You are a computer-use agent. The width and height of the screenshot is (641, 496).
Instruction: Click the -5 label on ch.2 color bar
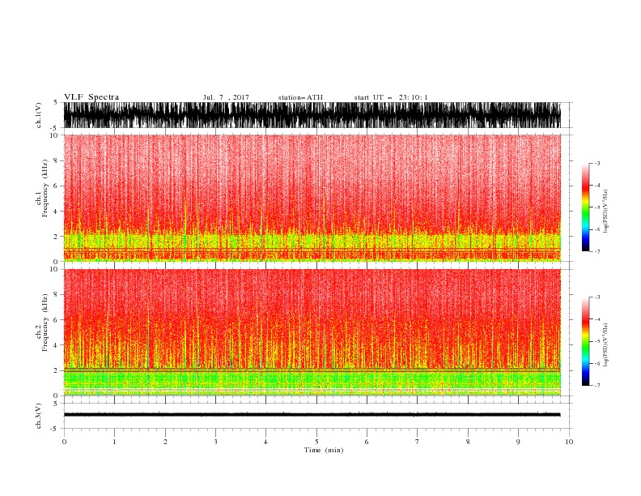click(597, 341)
